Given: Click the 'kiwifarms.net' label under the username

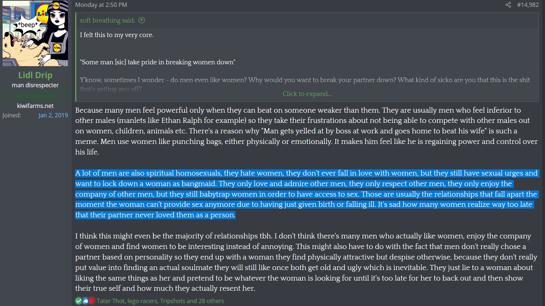Looking at the screenshot, I should click(35, 106).
